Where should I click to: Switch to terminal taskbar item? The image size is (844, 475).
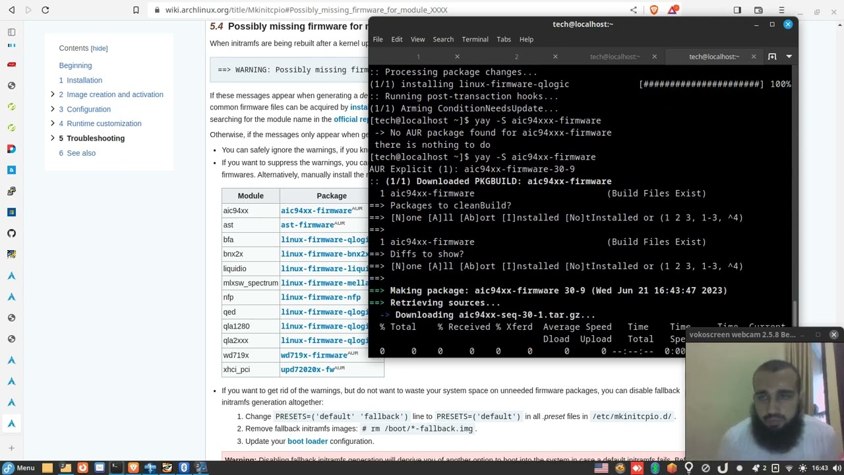click(116, 468)
